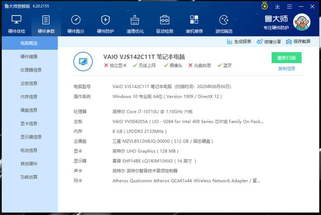Click the 蓝牙 status indicator

(x=225, y=65)
